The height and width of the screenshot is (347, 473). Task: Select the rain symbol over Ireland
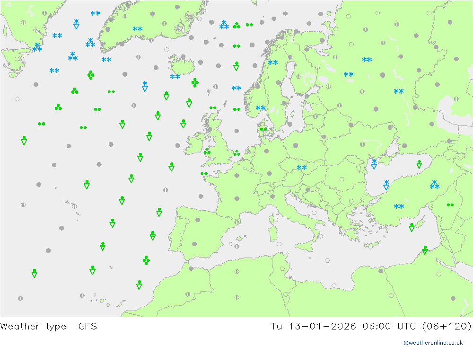click(207, 151)
